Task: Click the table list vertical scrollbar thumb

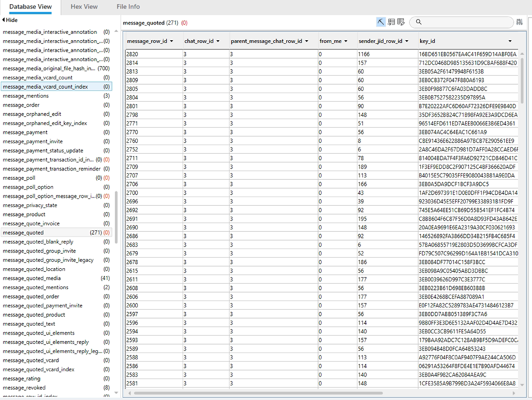Action: (116, 217)
